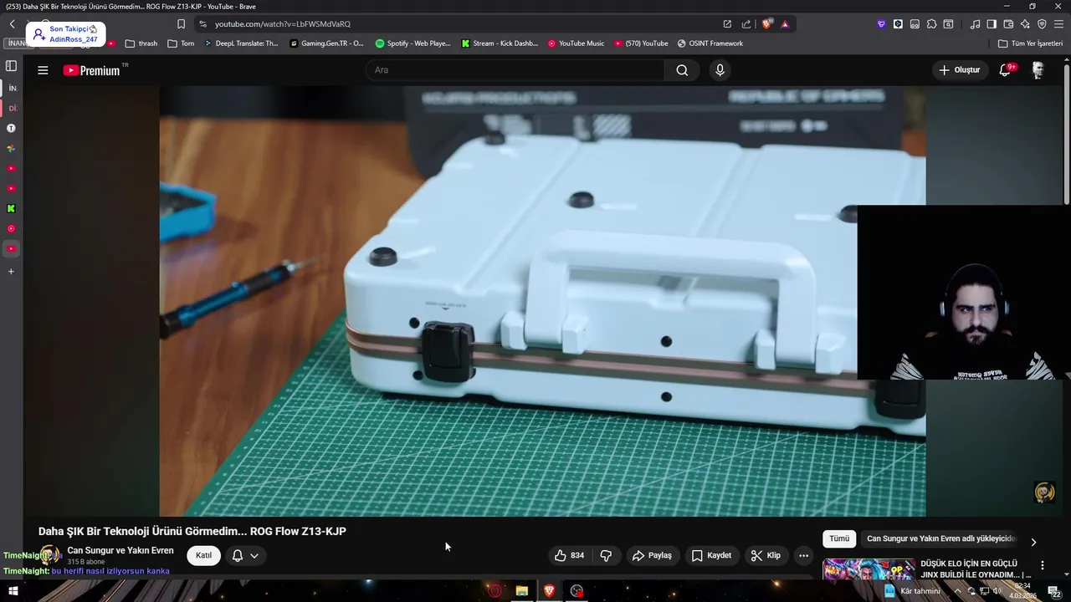Open Windows notification center icon
The height and width of the screenshot is (602, 1071).
click(1054, 592)
